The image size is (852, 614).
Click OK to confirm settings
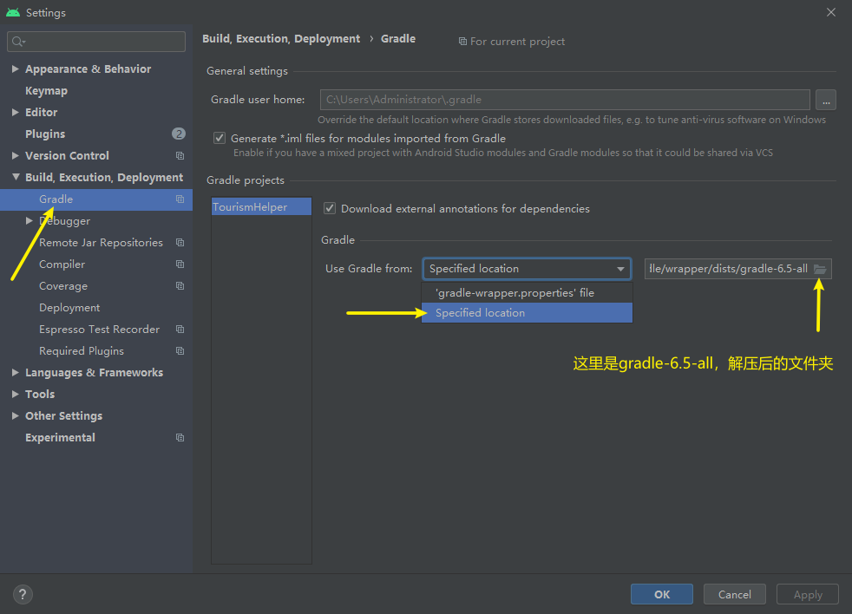tap(662, 594)
